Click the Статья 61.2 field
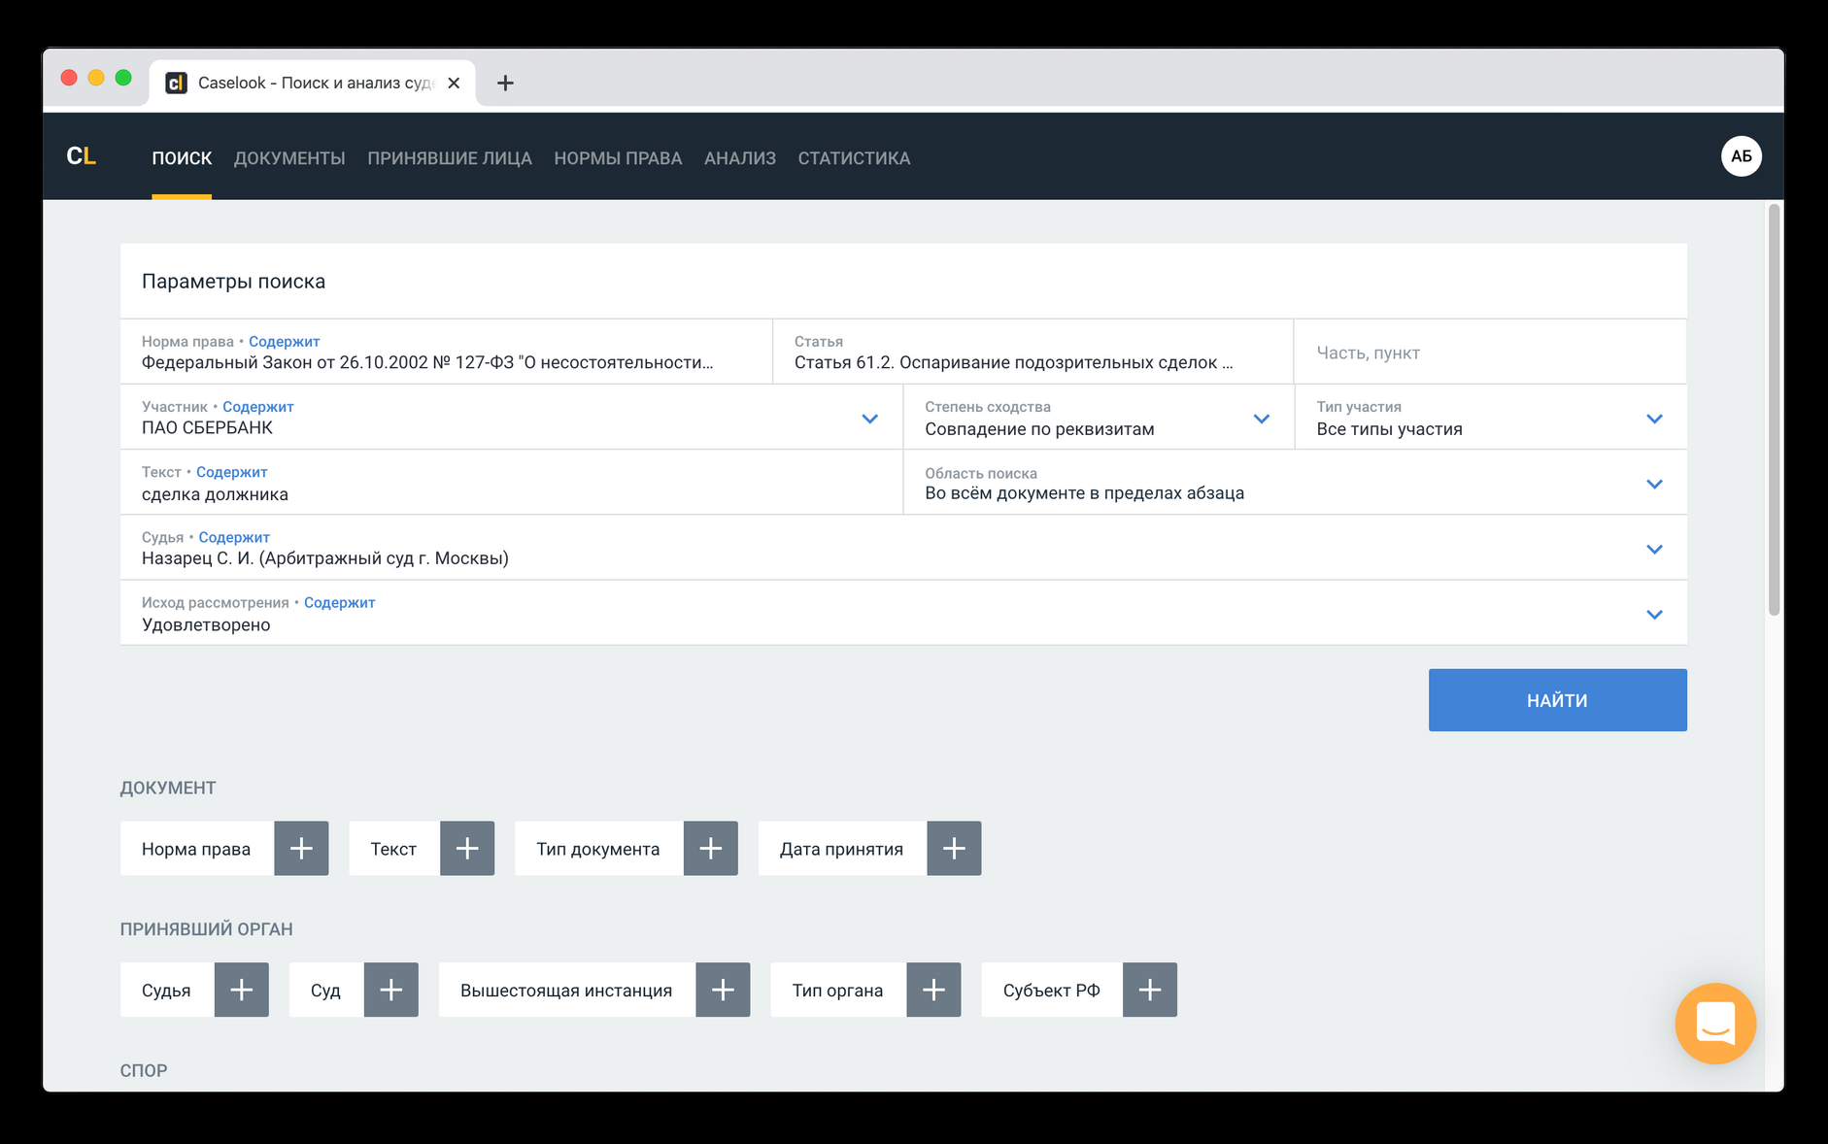This screenshot has width=1828, height=1144. click(x=1032, y=352)
